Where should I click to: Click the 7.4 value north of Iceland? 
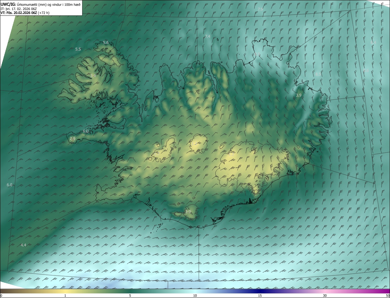click(x=207, y=36)
